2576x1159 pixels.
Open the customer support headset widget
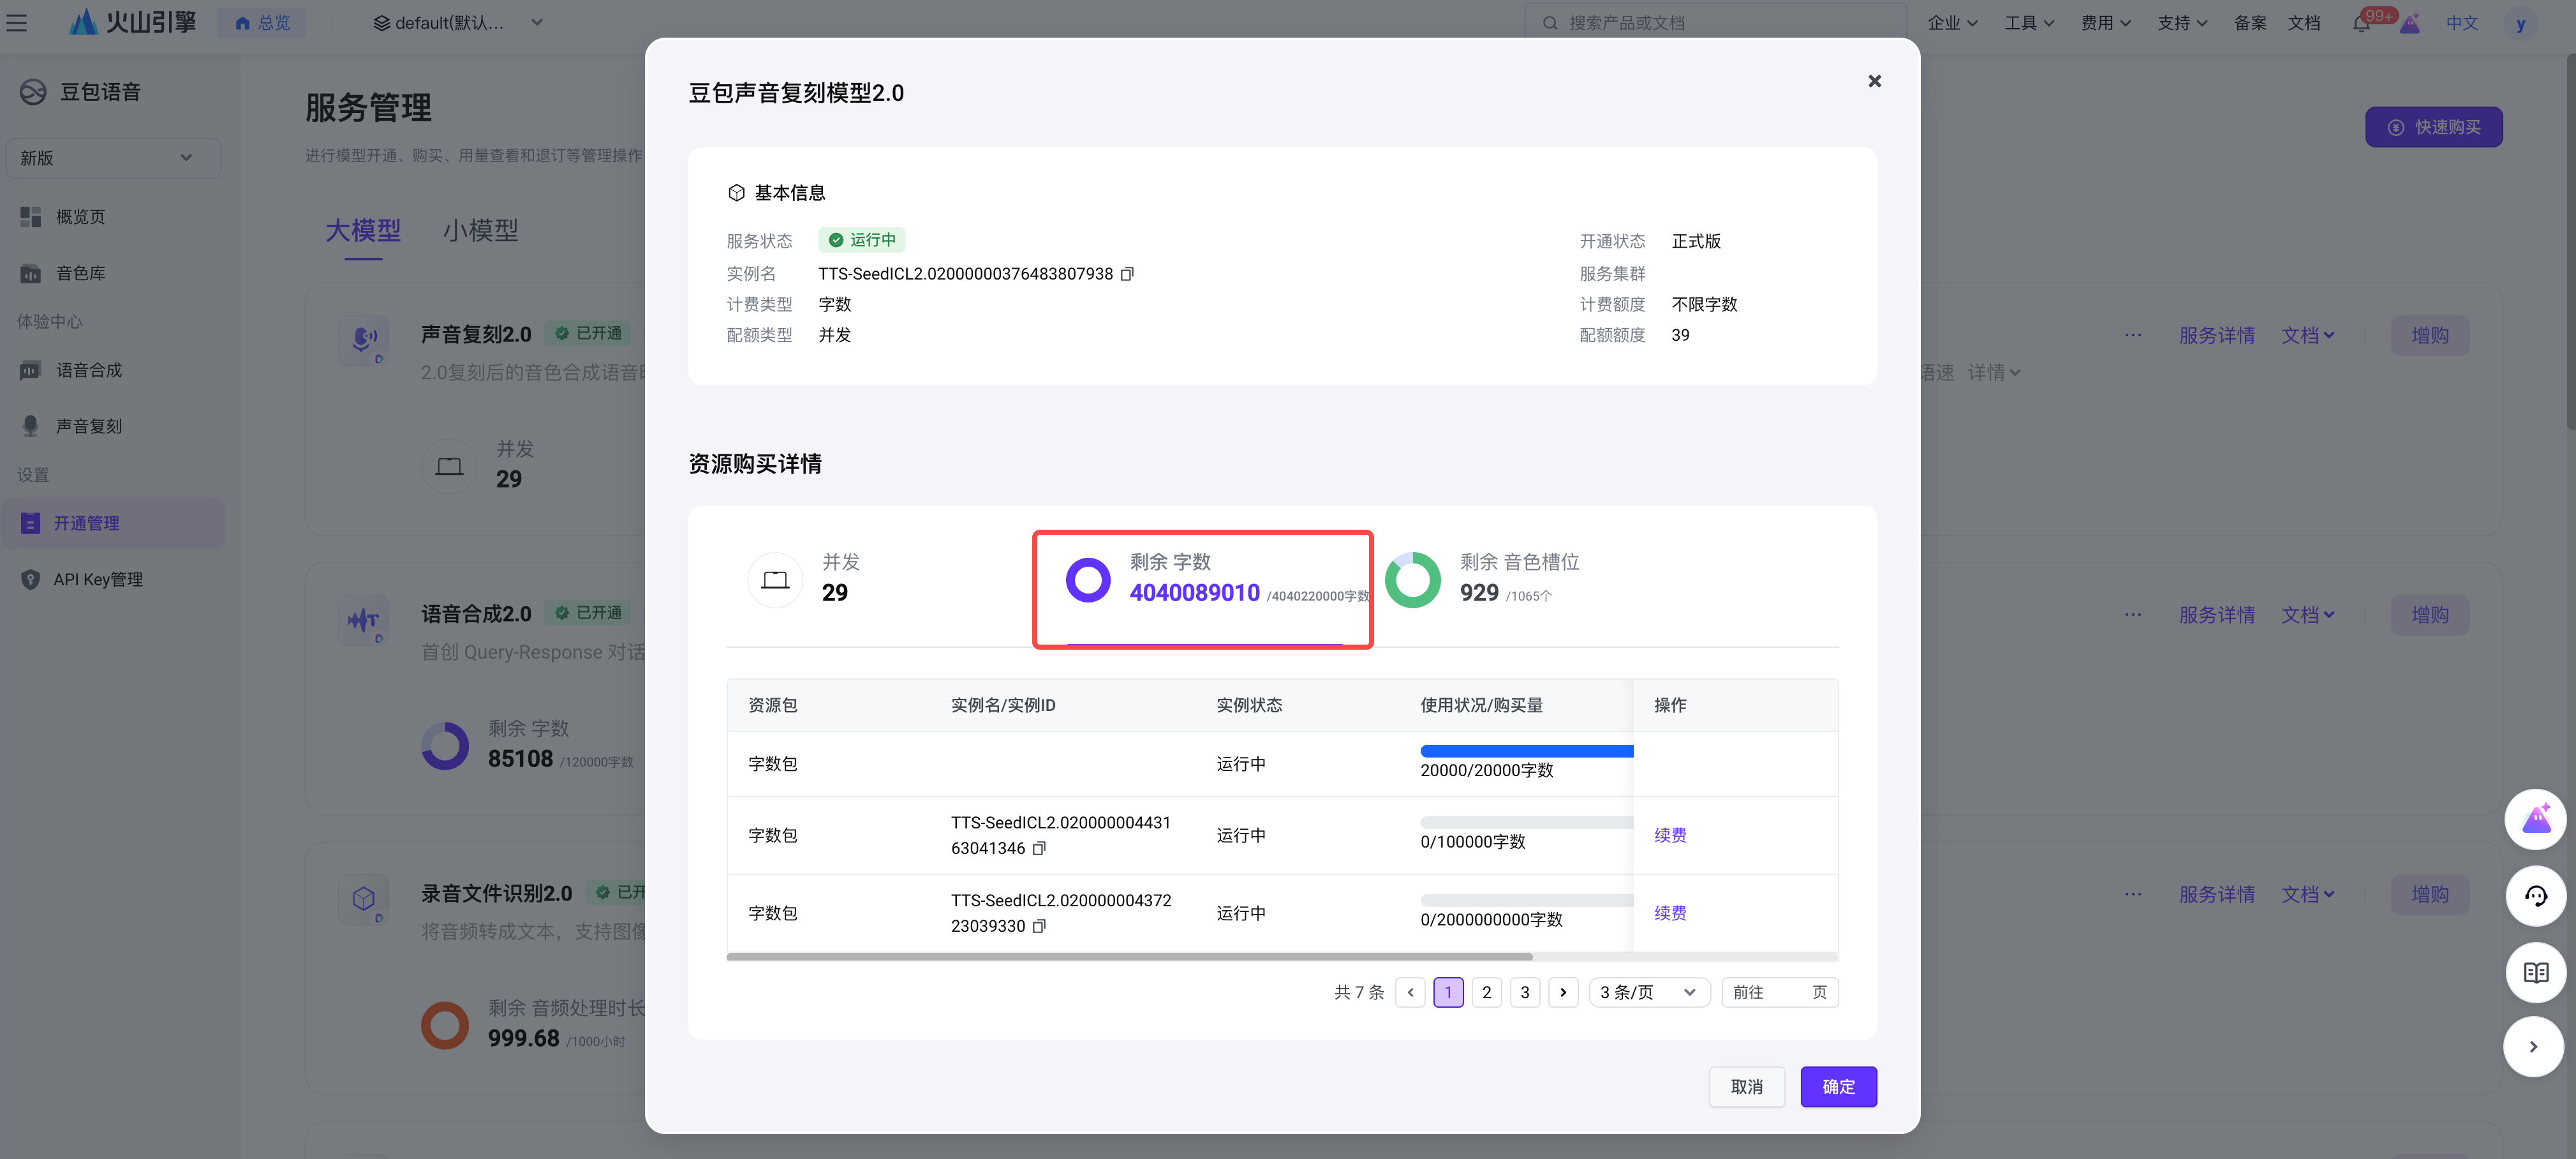pos(2535,896)
